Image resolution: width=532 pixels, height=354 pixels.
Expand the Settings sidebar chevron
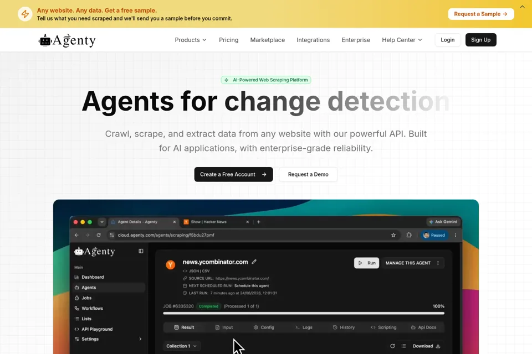(140, 339)
